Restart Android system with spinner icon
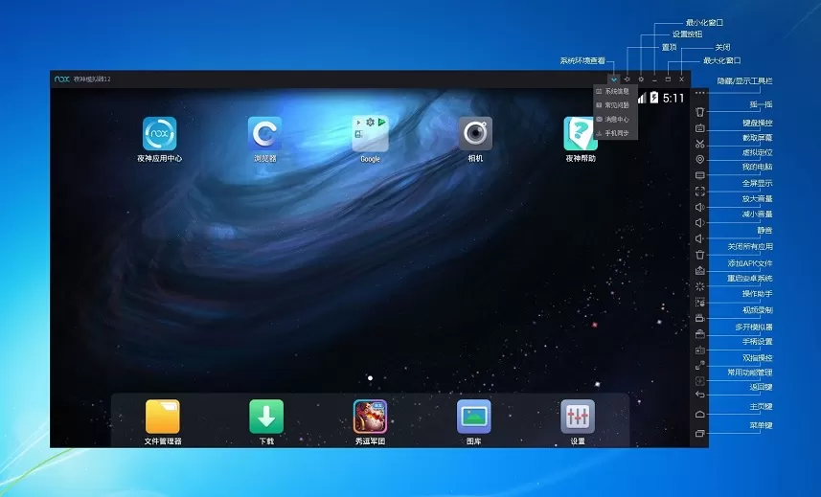This screenshot has height=497, width=821. pyautogui.click(x=700, y=286)
